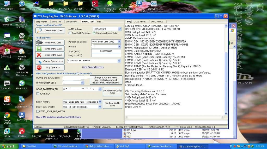Enable Read Soft Partitions checkbox
The width and height of the screenshot is (267, 149).
[x=70, y=33]
